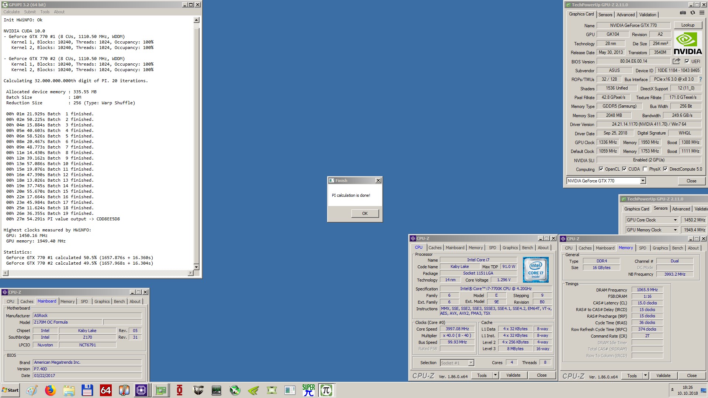Click the MHz monitor chip taskbar icon
This screenshot has width=708, height=398.
(216, 390)
